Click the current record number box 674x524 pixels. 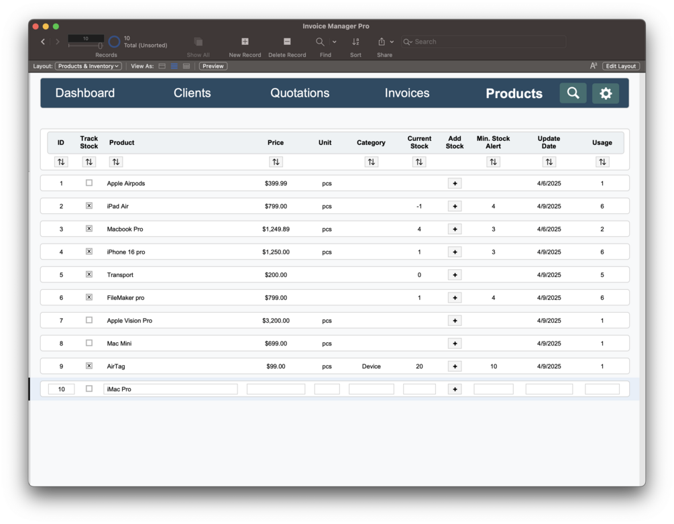click(86, 39)
